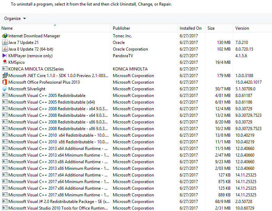
Task: Open the Organize dropdown menu
Action: pyautogui.click(x=15, y=18)
